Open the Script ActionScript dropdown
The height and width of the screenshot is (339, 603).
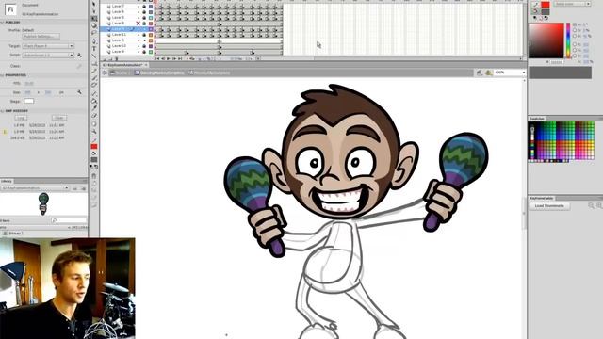(48, 55)
